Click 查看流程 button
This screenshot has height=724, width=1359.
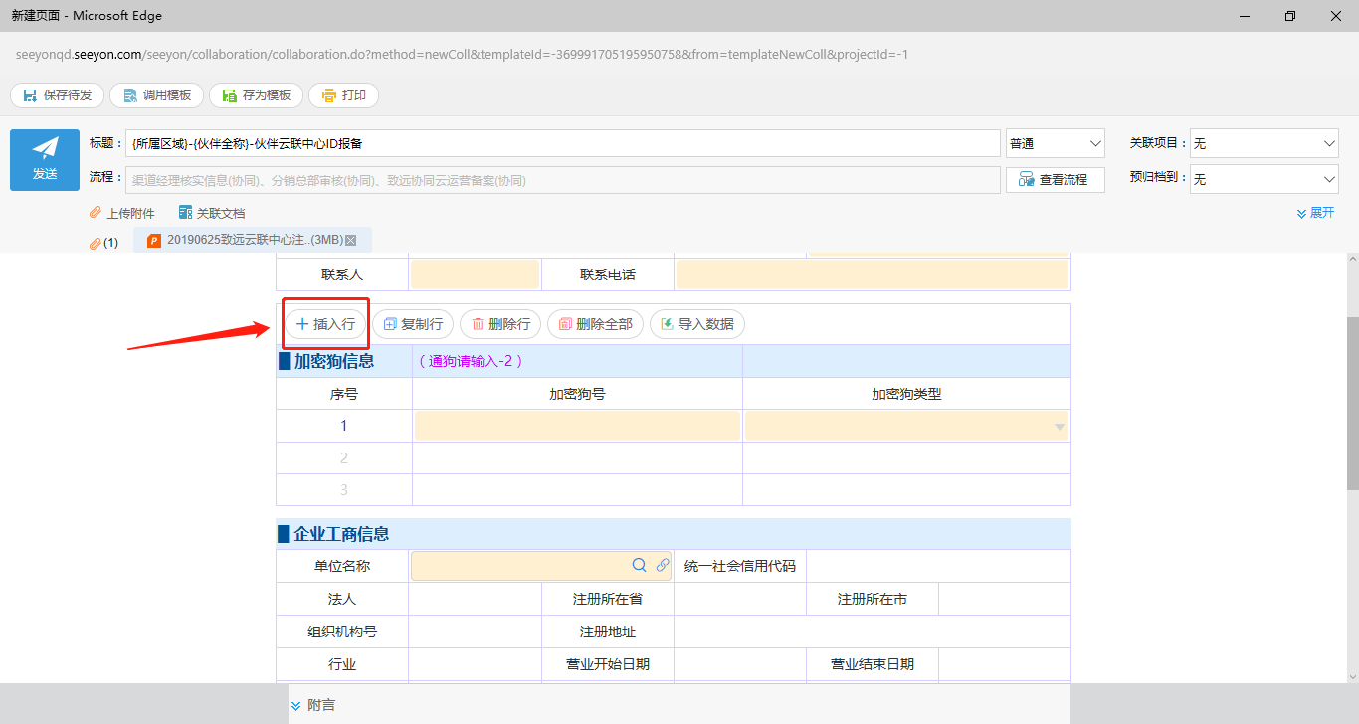point(1056,180)
